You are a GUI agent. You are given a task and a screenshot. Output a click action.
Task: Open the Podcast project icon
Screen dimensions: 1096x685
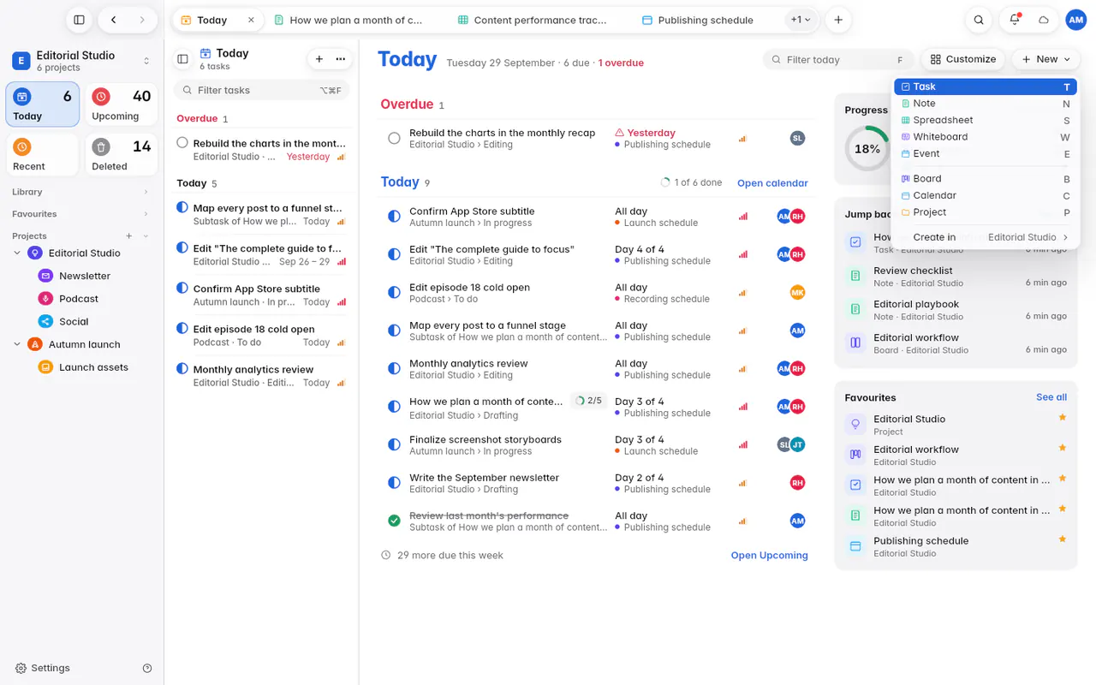(x=45, y=299)
